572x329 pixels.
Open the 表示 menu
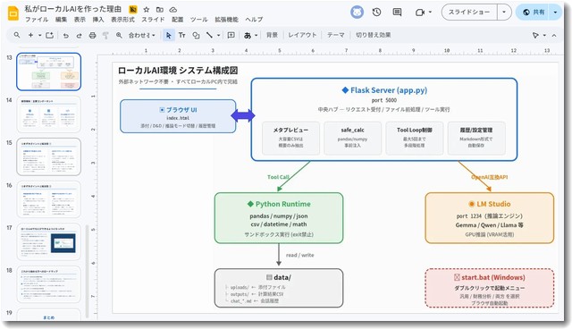pos(80,20)
